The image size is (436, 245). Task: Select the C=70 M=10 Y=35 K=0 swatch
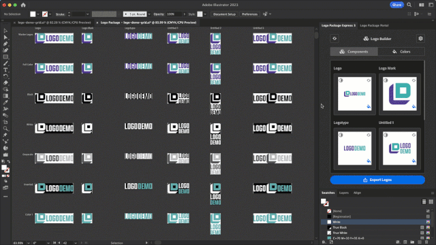[376, 238]
